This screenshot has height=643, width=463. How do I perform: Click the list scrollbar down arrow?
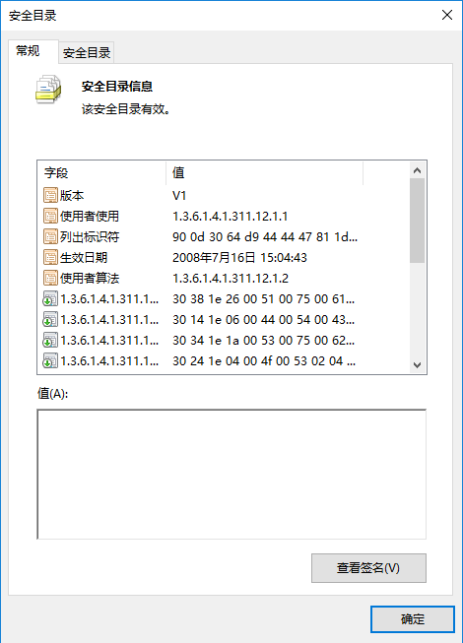417,364
